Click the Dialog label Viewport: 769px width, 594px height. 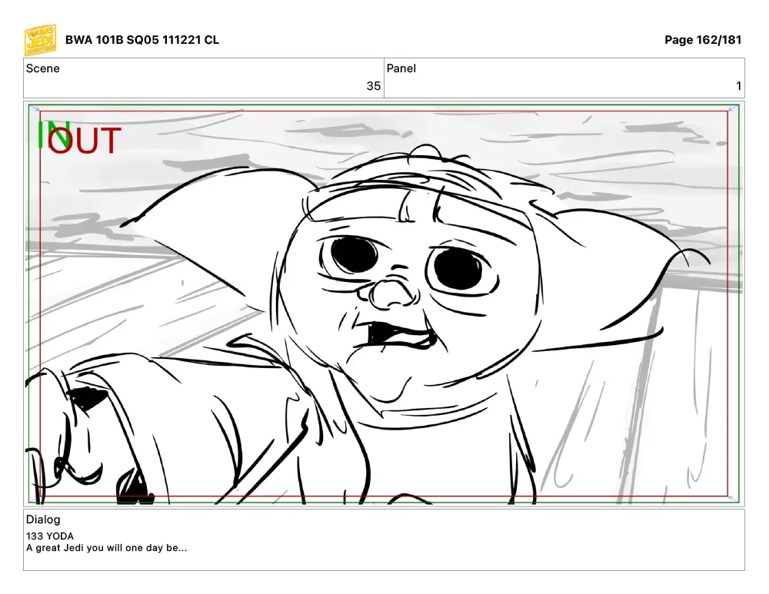43,519
